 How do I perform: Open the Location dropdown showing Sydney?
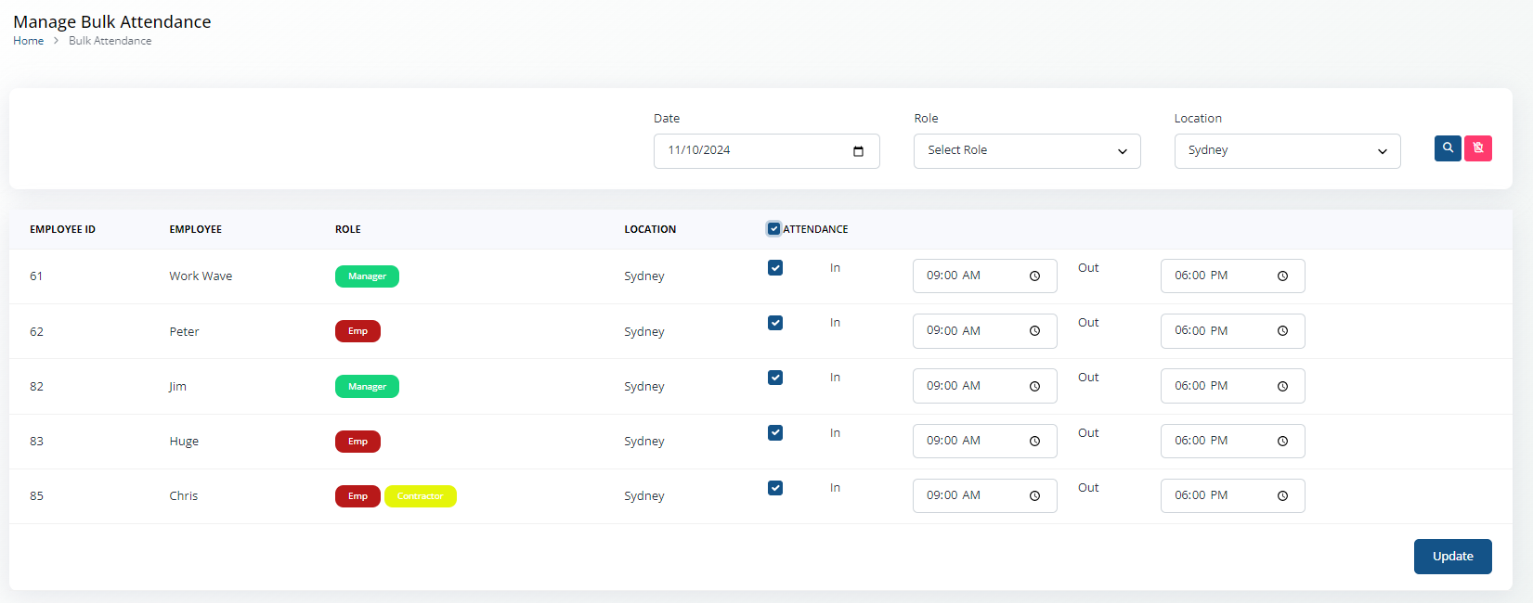pyautogui.click(x=1287, y=151)
